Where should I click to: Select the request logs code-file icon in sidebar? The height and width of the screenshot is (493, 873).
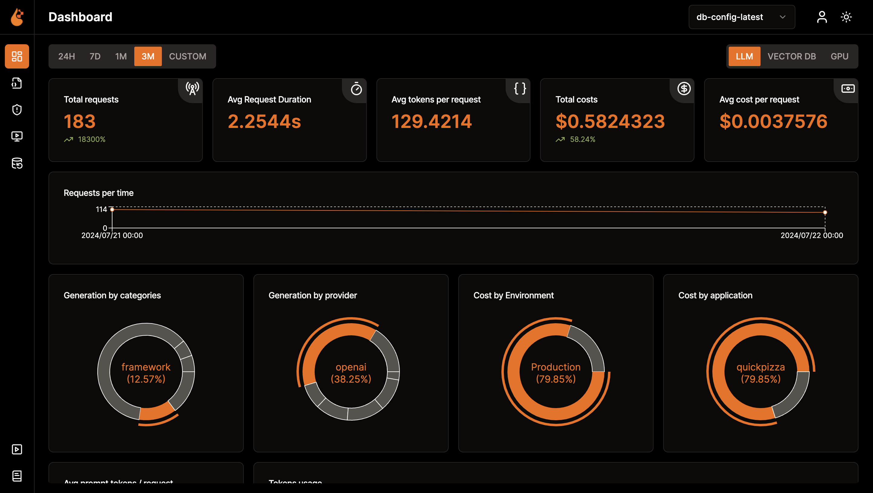tap(17, 83)
